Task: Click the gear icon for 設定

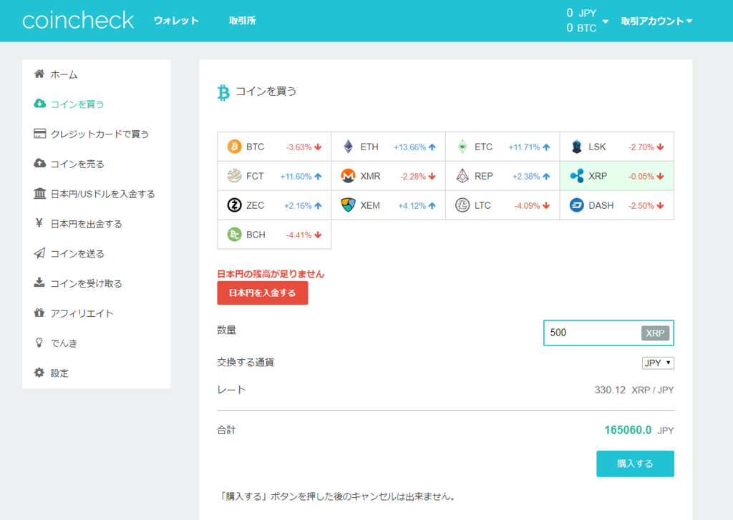Action: point(39,373)
